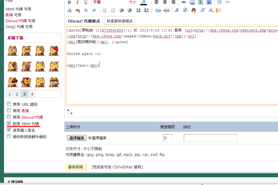
Task: Click the editor resize expand/shrink icon
Action: coord(69,112)
